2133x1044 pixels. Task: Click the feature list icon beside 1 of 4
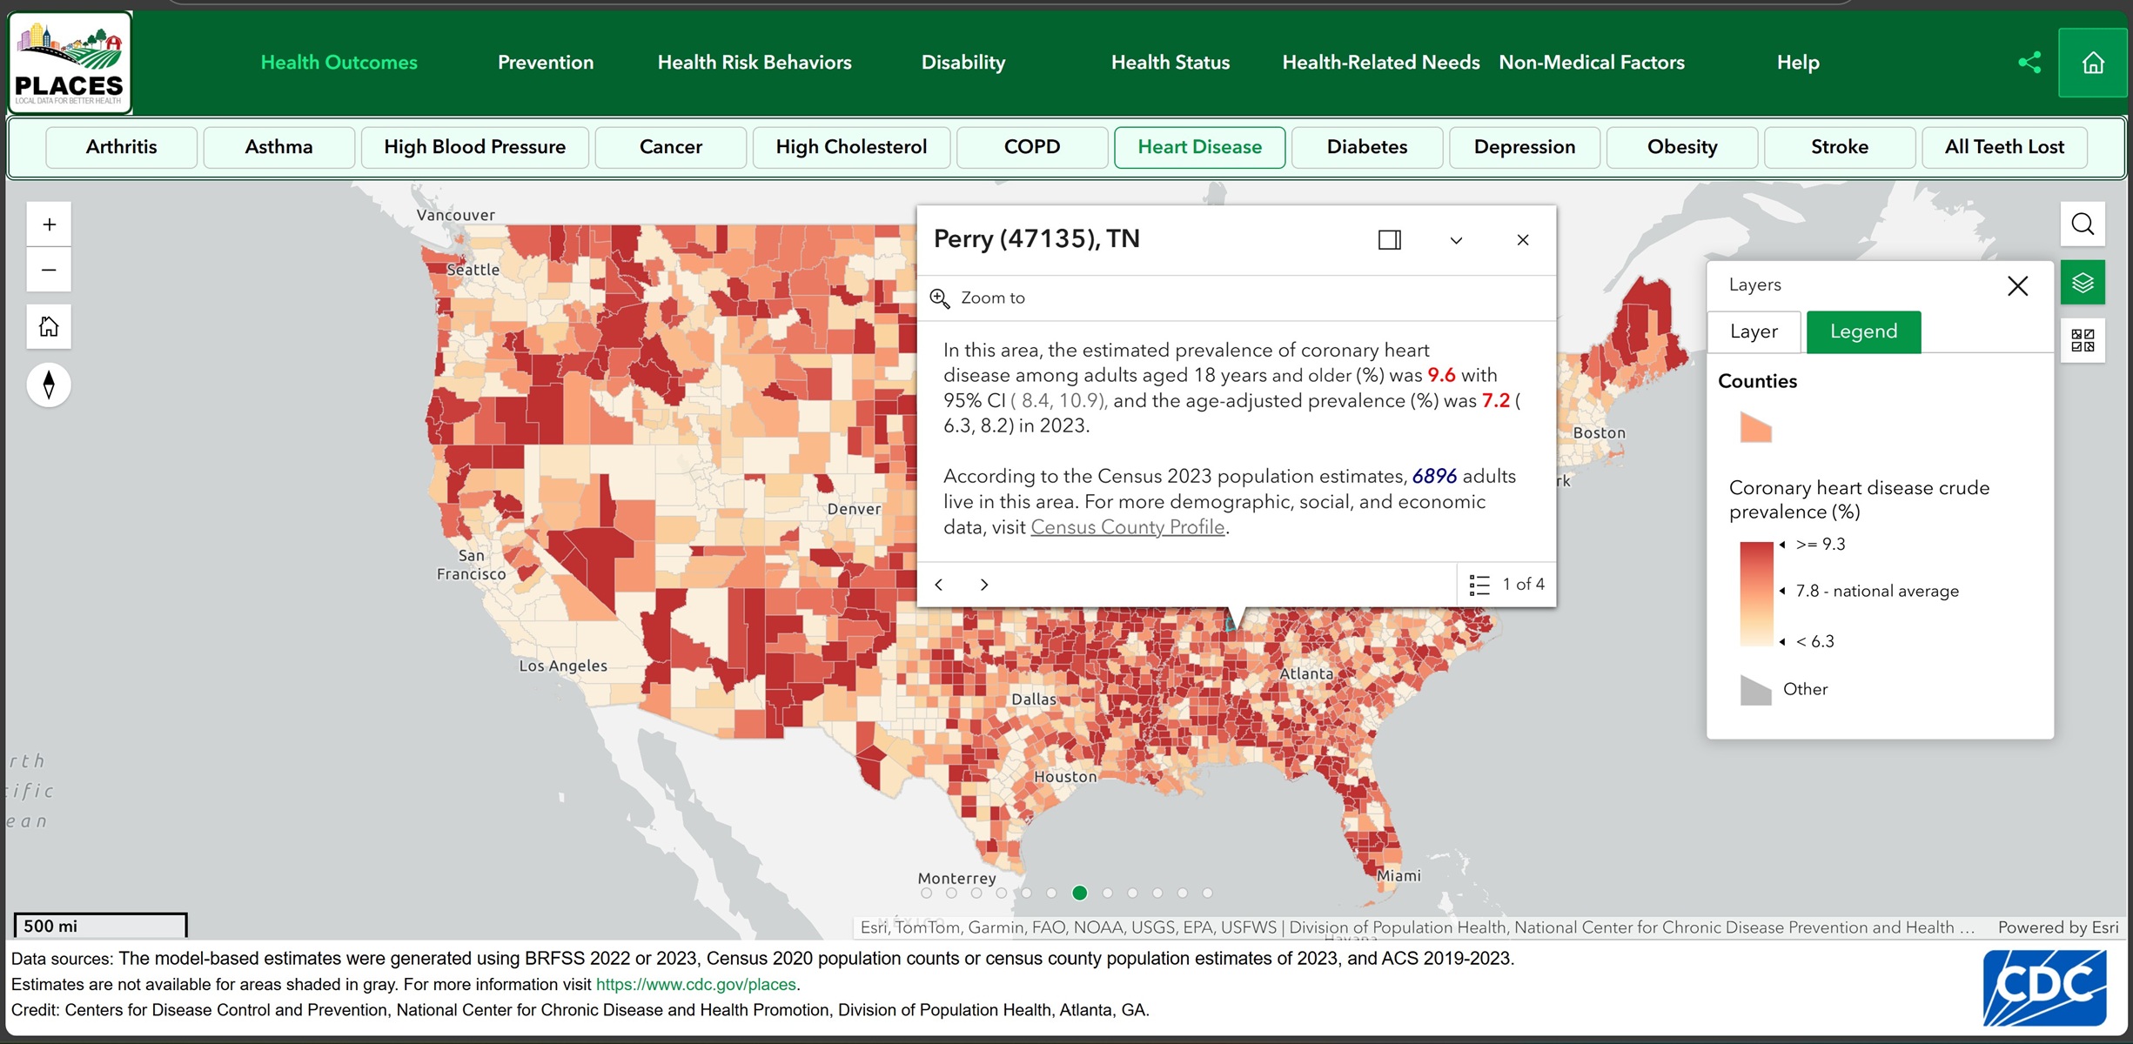1477,584
